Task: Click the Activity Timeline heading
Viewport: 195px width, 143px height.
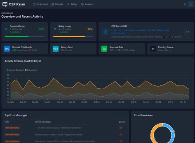Action: (23, 61)
